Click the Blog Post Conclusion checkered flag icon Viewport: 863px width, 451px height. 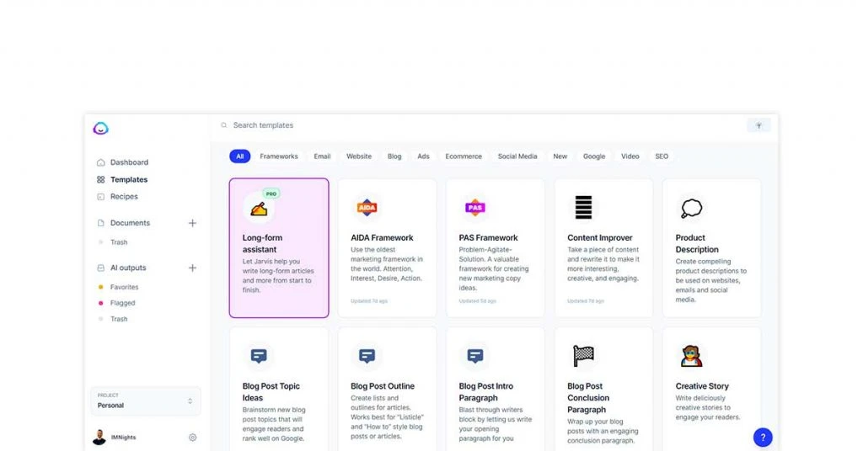[583, 356]
